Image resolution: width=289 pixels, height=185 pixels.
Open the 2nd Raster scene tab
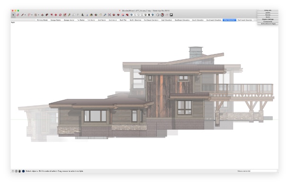pos(102,20)
